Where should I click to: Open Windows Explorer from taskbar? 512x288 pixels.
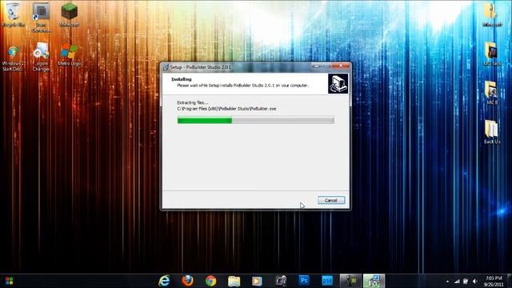pyautogui.click(x=234, y=281)
